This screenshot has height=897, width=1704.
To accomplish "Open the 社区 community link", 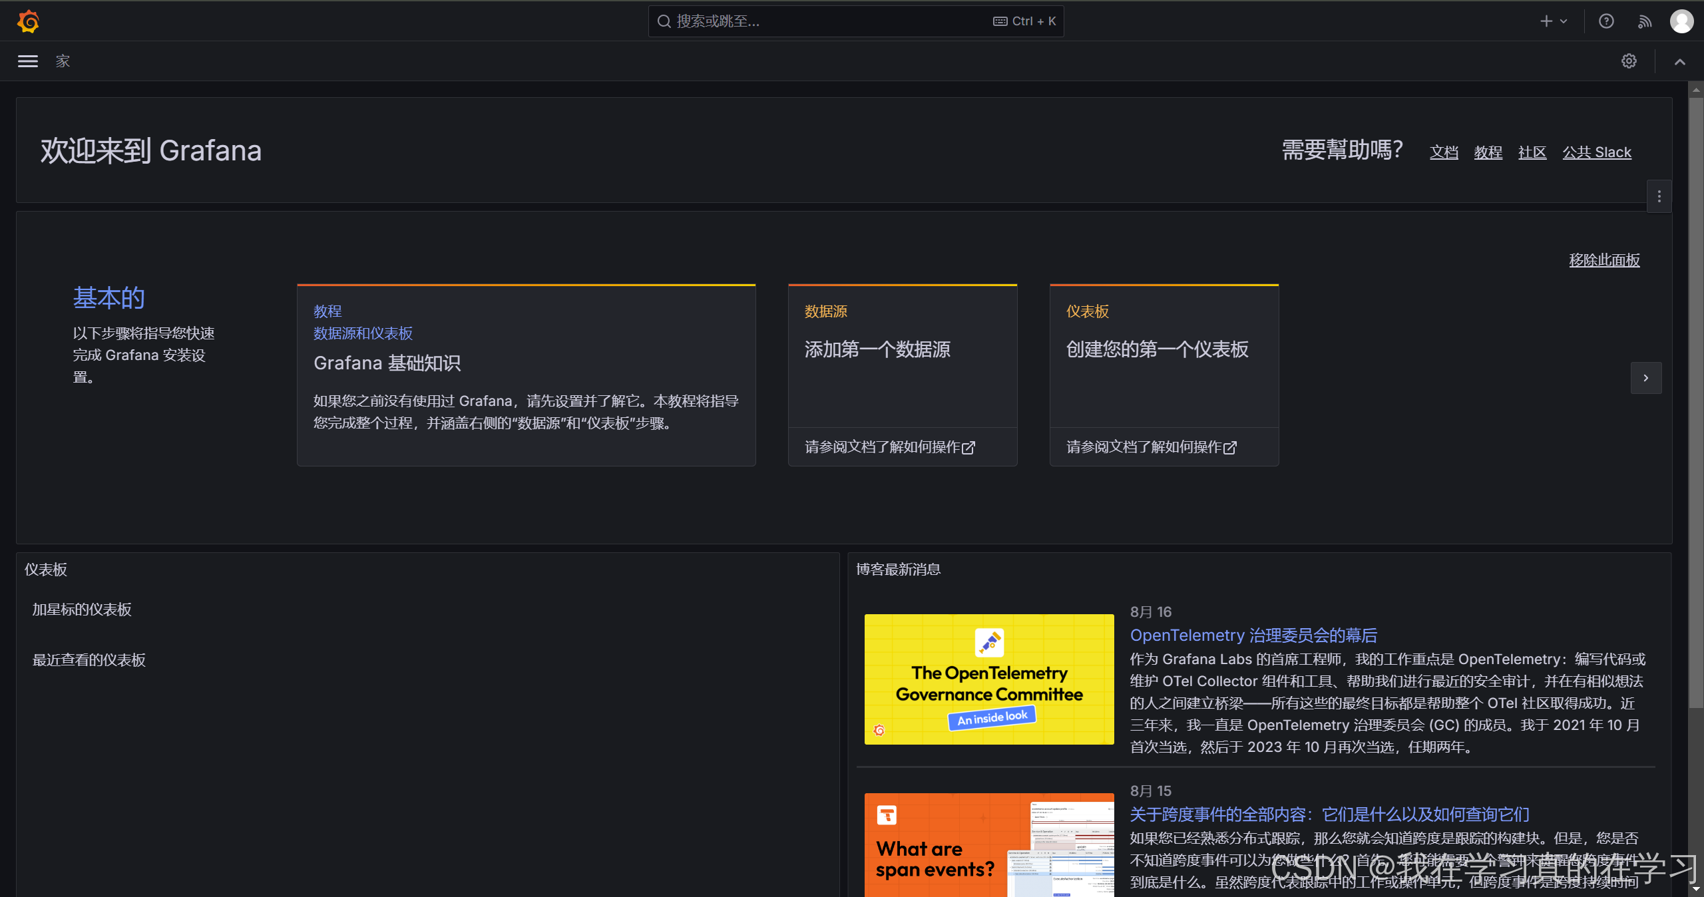I will coord(1532,152).
